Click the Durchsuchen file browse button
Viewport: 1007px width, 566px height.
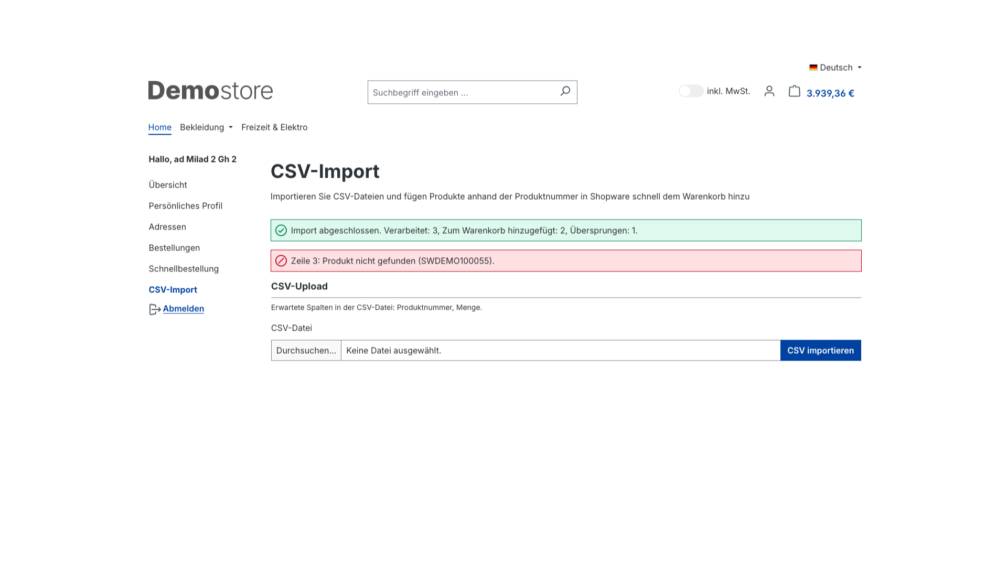(306, 351)
